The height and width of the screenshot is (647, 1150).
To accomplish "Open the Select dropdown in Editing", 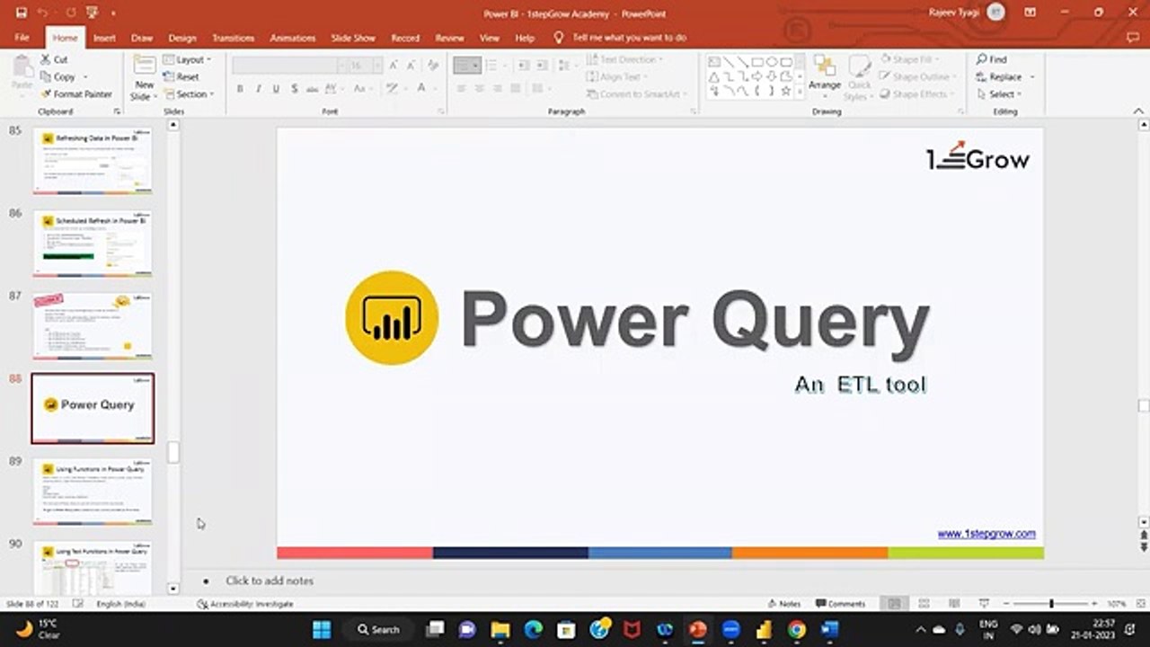I will 999,94.
